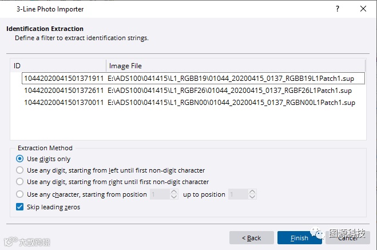The image size is (377, 250).
Task: Decrease the 'up to position' value
Action: pyautogui.click(x=252, y=197)
